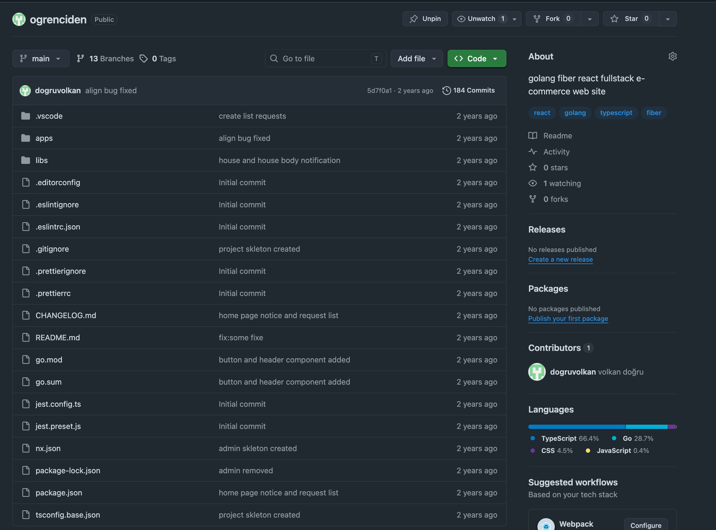Click the file icon next to CHANGELOG.md

[26, 315]
